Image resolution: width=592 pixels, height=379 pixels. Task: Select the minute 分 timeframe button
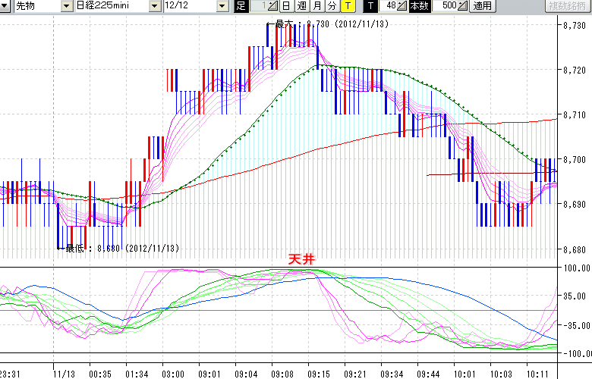[x=332, y=6]
